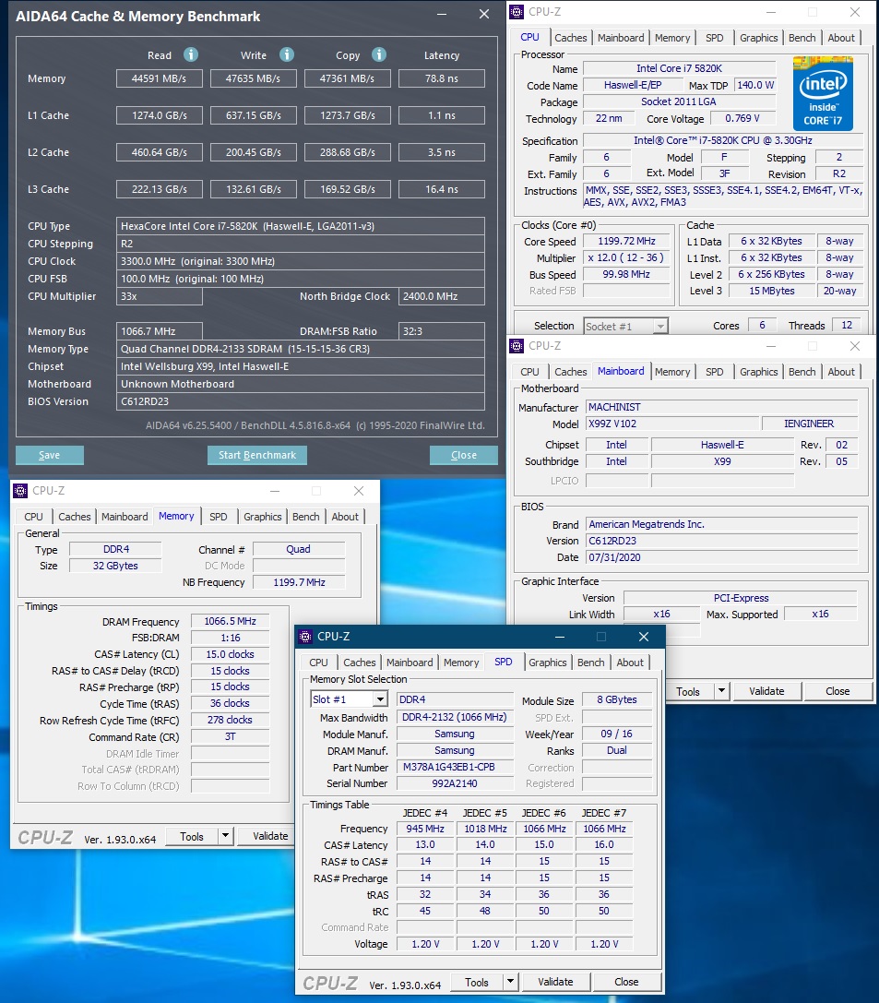Open Tools dropdown arrow in Mainboard window
This screenshot has height=1003, width=879.
coord(721,691)
